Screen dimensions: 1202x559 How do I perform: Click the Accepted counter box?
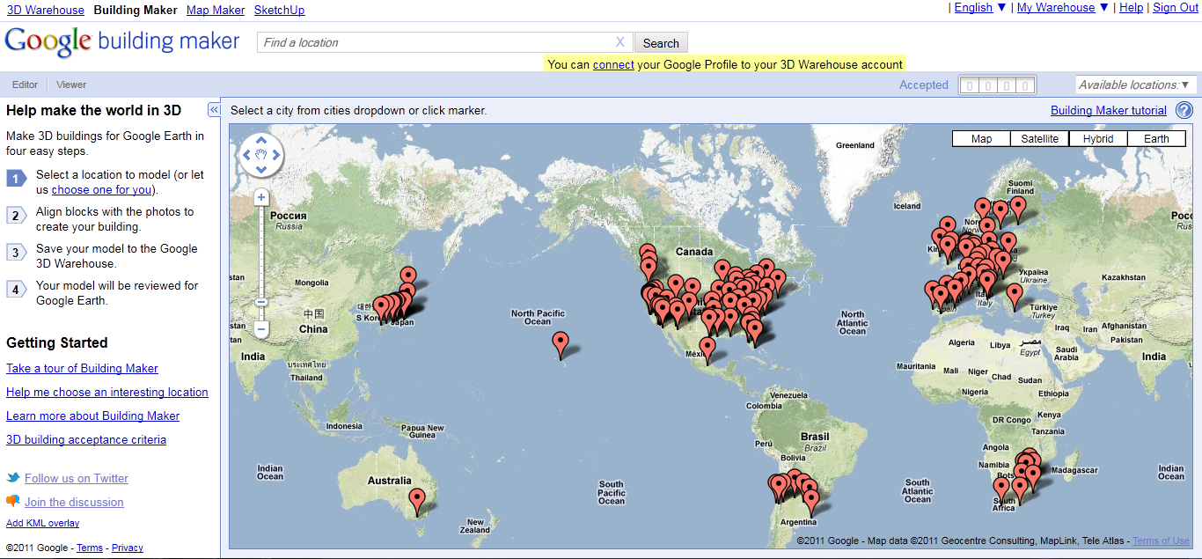click(x=996, y=85)
